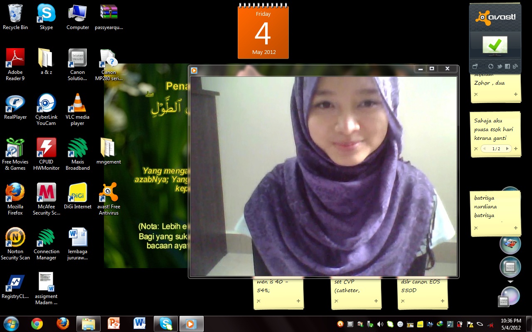This screenshot has height=332, width=532.
Task: Open the 10:36 PM taskbar clock
Action: 511,324
